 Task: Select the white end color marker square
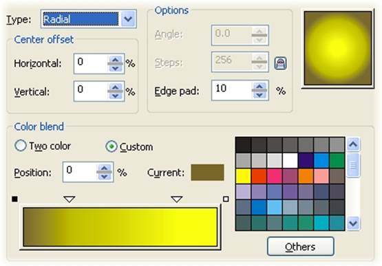[226, 199]
